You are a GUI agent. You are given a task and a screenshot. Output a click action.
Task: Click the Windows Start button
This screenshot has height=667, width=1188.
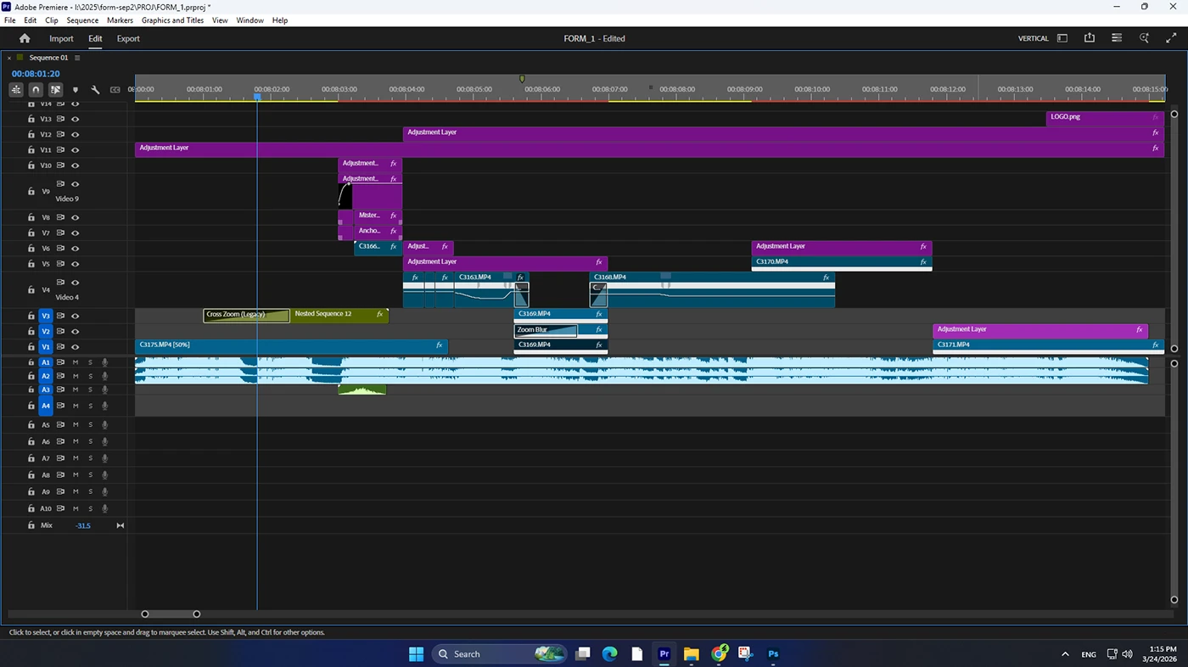point(416,654)
